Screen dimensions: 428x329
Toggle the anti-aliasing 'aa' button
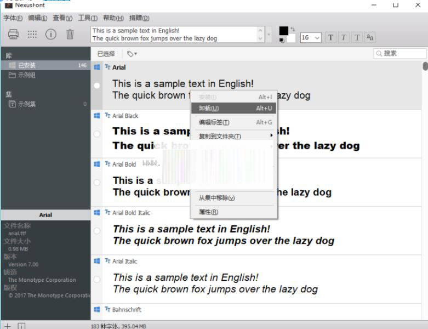[x=370, y=37]
